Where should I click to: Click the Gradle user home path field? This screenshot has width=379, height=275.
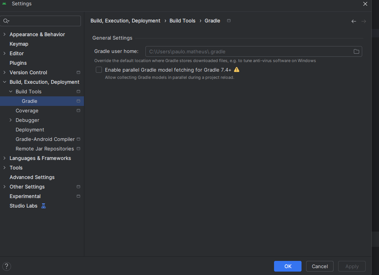pyautogui.click(x=248, y=51)
